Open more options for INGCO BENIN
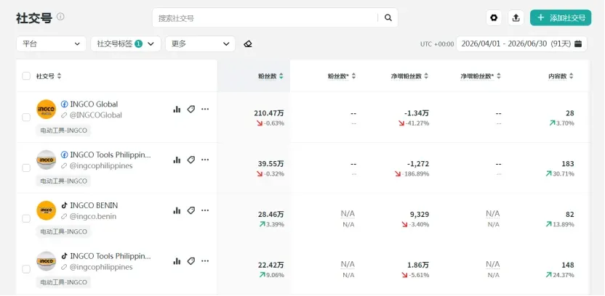605x296 pixels. (x=205, y=210)
